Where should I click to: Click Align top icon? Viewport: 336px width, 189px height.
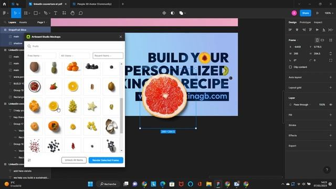[x=310, y=30]
